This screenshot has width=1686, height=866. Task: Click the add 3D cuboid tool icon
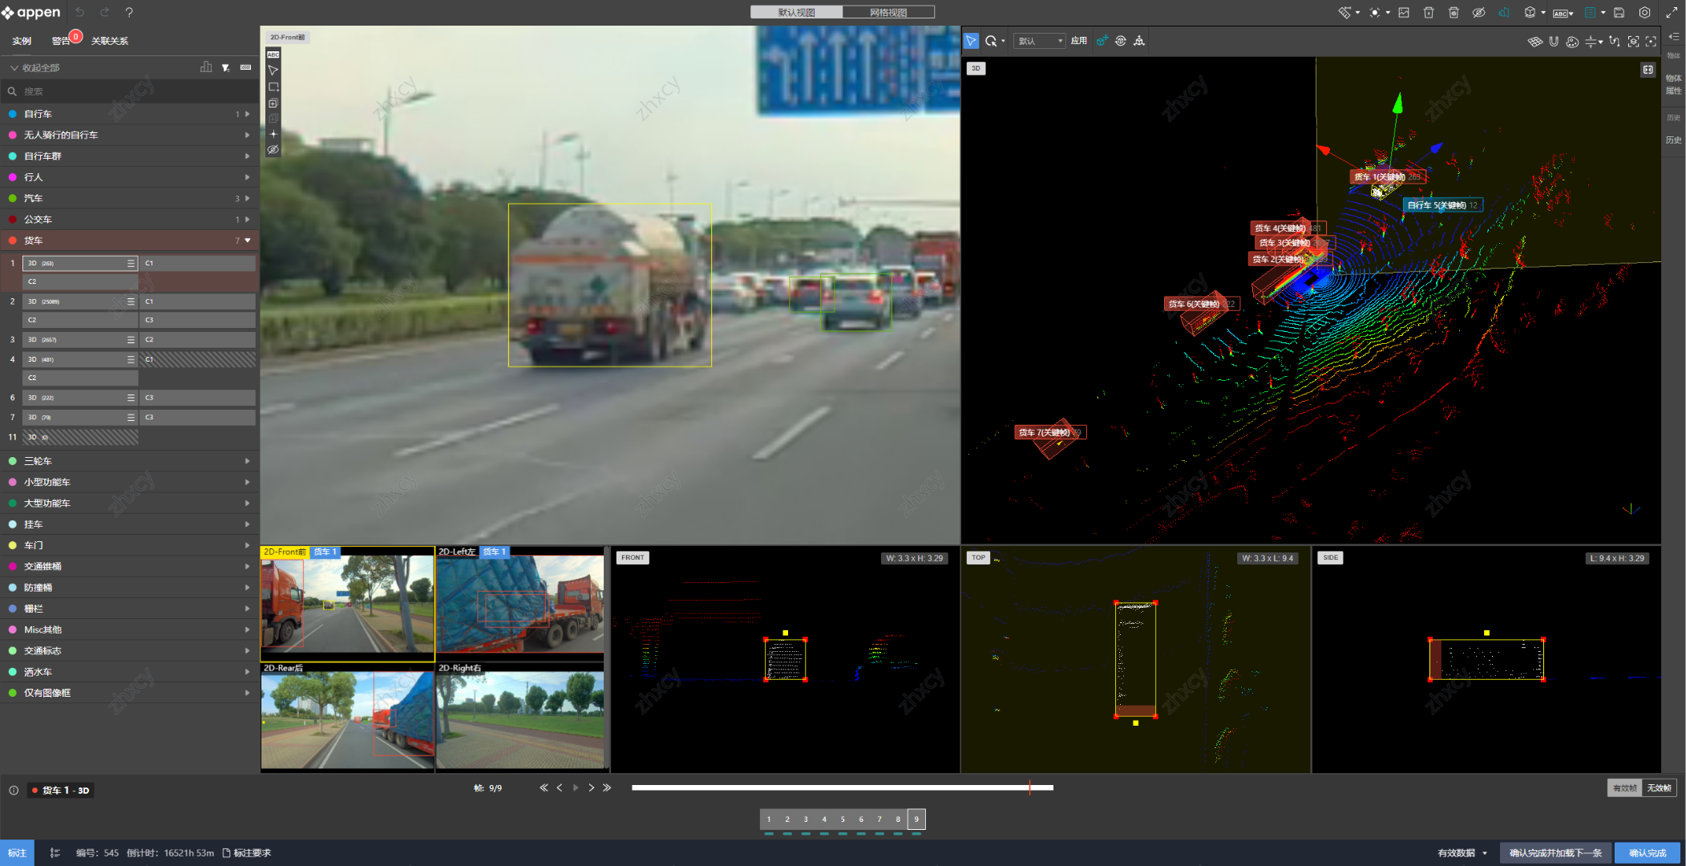(x=1102, y=41)
